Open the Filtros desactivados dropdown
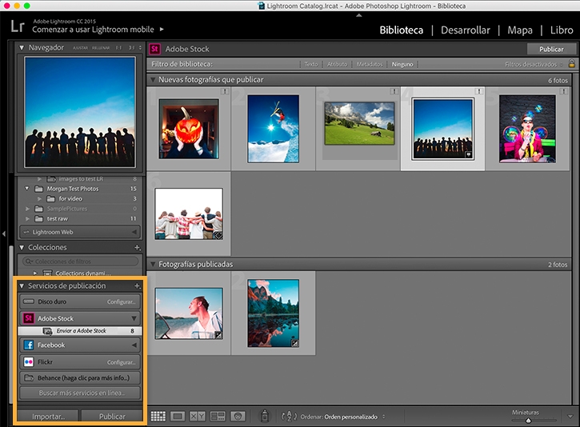580x427 pixels. [534, 64]
